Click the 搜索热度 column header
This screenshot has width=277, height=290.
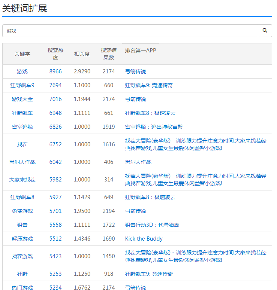pyautogui.click(x=55, y=54)
